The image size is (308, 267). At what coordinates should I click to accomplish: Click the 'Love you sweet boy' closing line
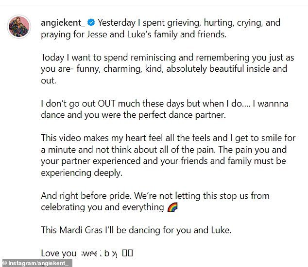(x=79, y=253)
